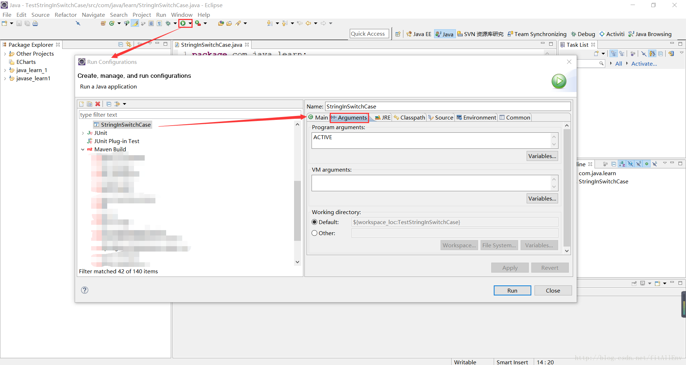The image size is (686, 365).
Task: Switch to the Common tab
Action: pos(515,117)
